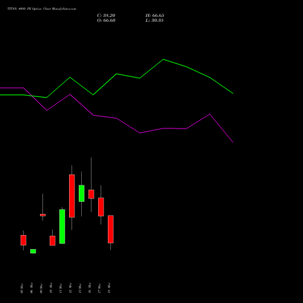303x303 pixels.
Task: Click the small red candle body for 16 Mar
Action: [x=92, y=194]
